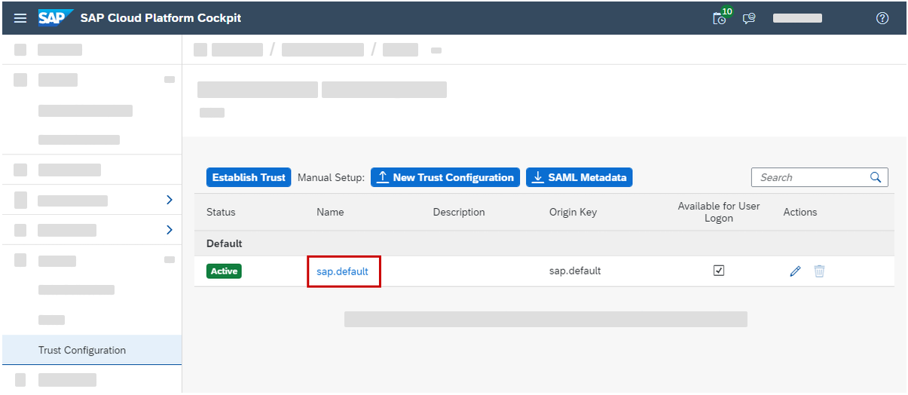
Task: Click the Status column header
Action: [221, 212]
